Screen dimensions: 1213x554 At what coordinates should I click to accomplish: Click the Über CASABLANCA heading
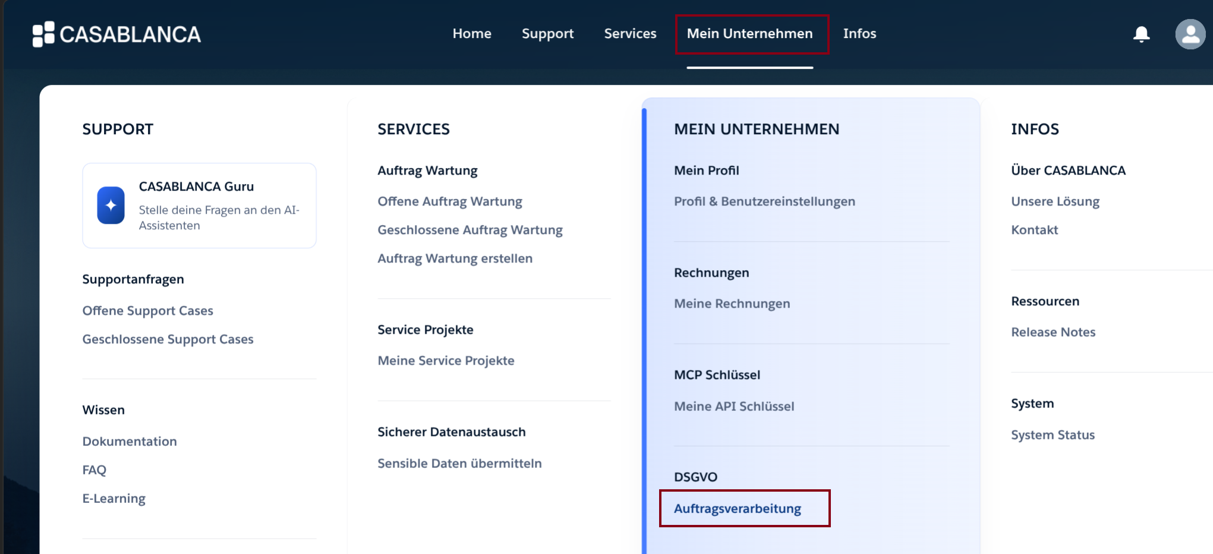[1068, 170]
